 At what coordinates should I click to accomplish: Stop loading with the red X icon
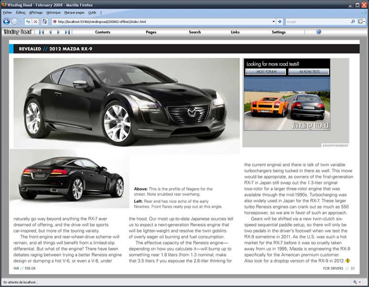point(35,22)
